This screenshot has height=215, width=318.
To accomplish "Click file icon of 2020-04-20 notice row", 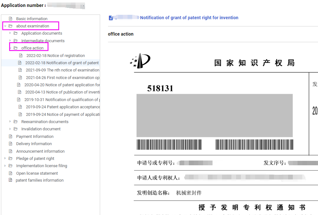I will (19, 85).
